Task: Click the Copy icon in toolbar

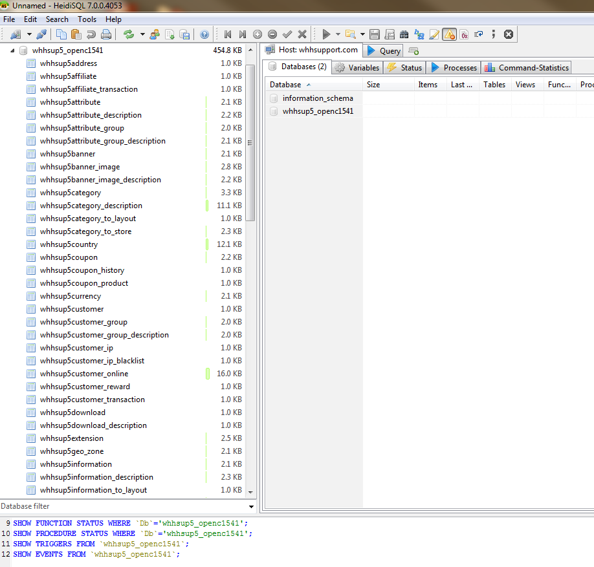Action: pyautogui.click(x=61, y=34)
